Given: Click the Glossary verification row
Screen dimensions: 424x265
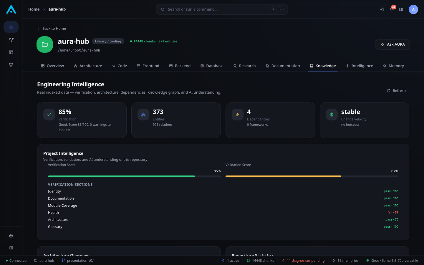Looking at the screenshot, I should pos(223,227).
